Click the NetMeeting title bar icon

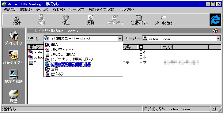[4, 4]
